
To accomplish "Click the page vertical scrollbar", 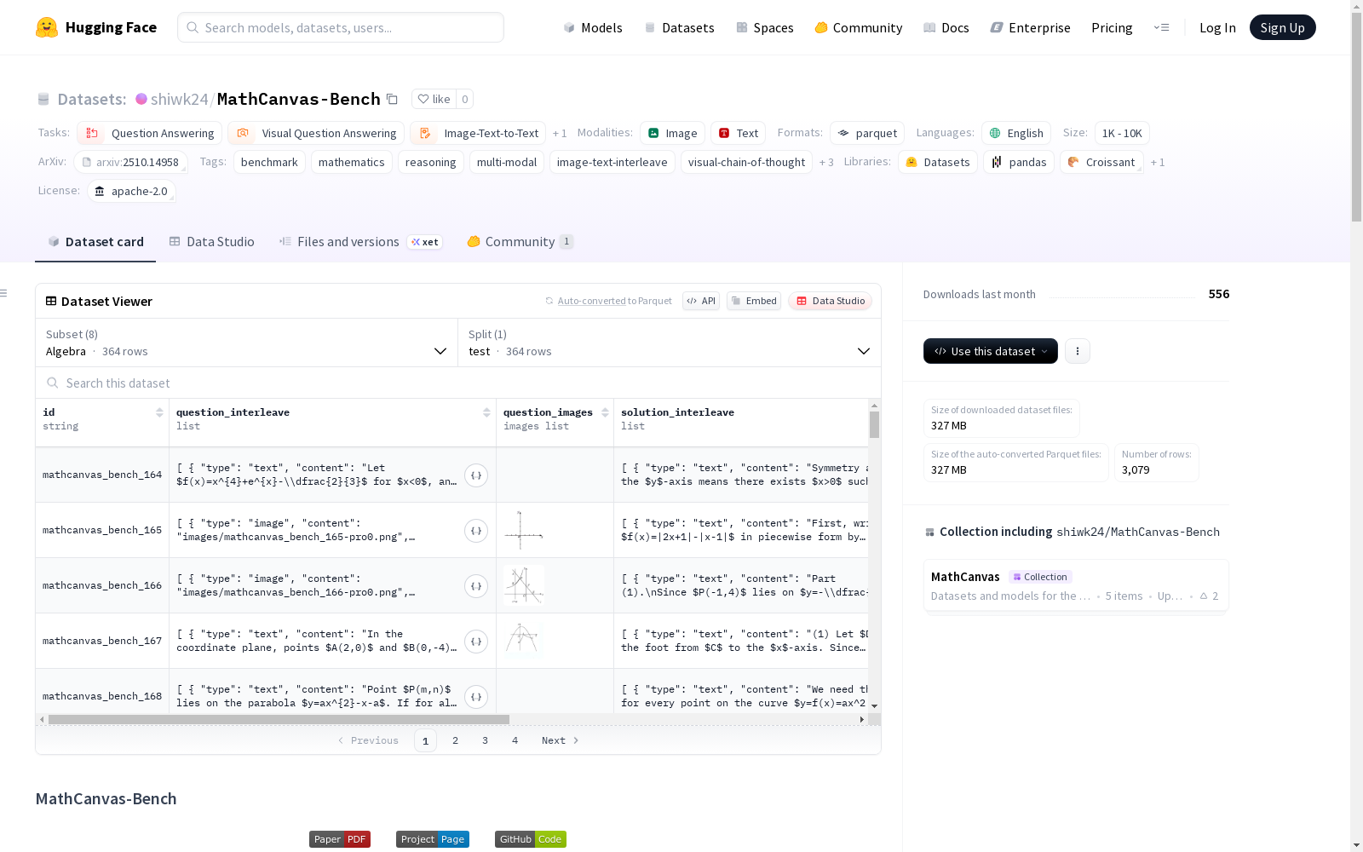I will (1356, 118).
